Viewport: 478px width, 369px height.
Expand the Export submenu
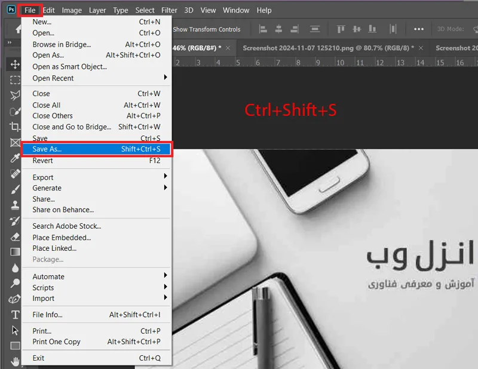tap(166, 176)
